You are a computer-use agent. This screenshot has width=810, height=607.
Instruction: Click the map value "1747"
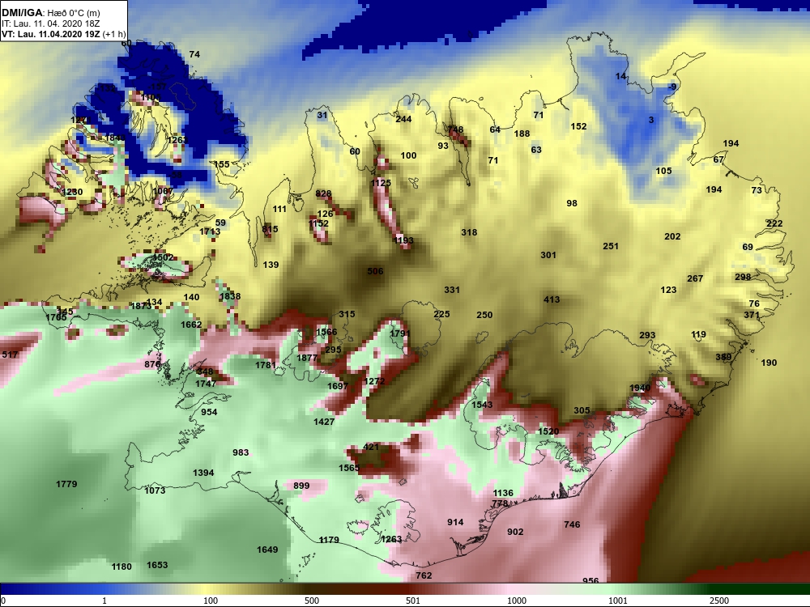pos(206,384)
